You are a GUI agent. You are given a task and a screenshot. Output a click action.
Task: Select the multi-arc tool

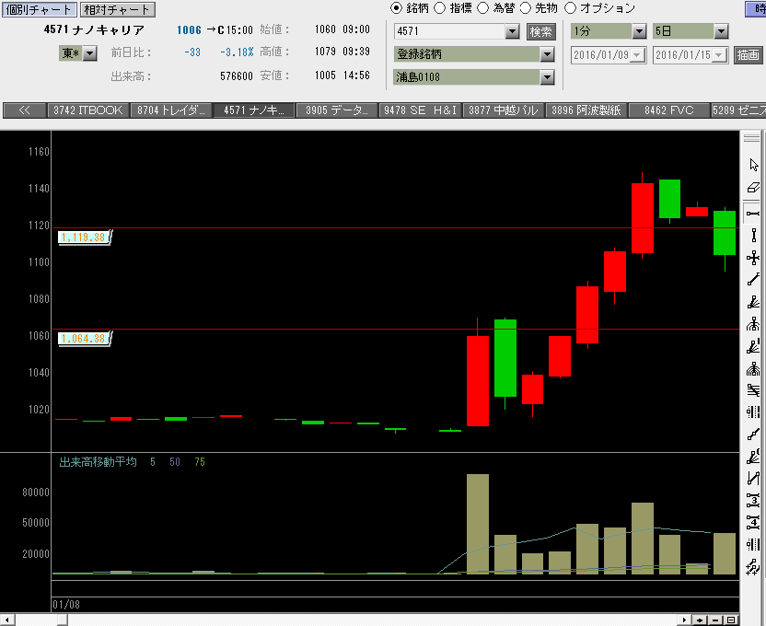pos(753,368)
